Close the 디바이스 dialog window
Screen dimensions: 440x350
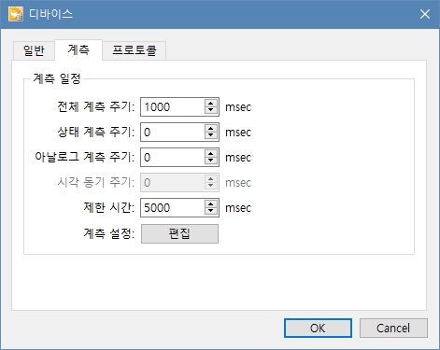tap(425, 14)
